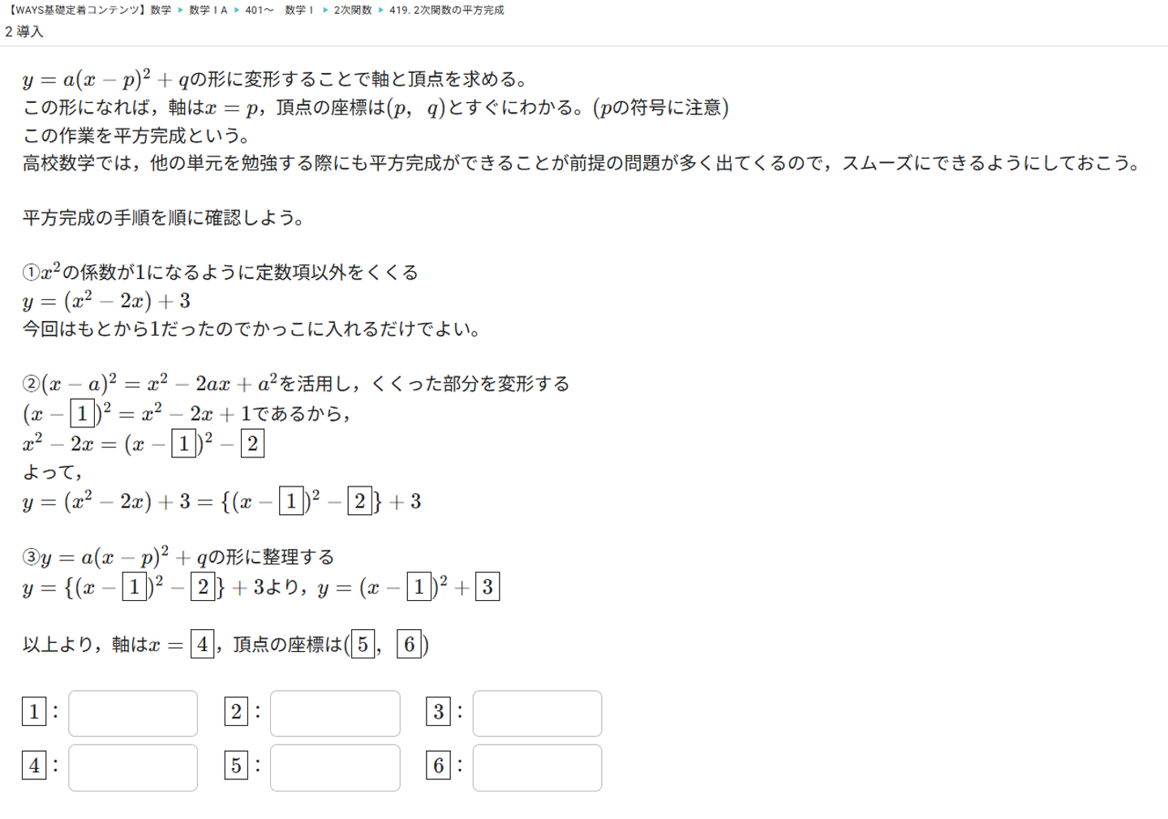Screen dimensions: 1168x819
Task: Focus the answer input field for box 6
Action: coord(537,768)
